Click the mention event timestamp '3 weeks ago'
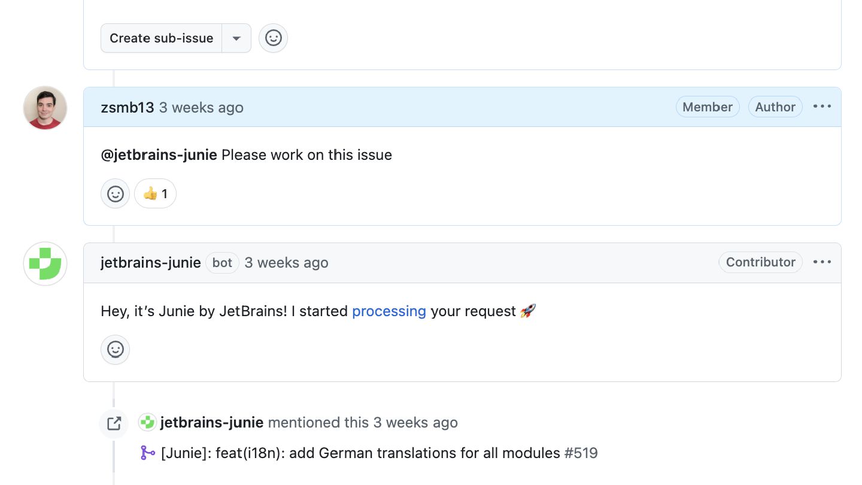Image resolution: width=862 pixels, height=485 pixels. 415,423
